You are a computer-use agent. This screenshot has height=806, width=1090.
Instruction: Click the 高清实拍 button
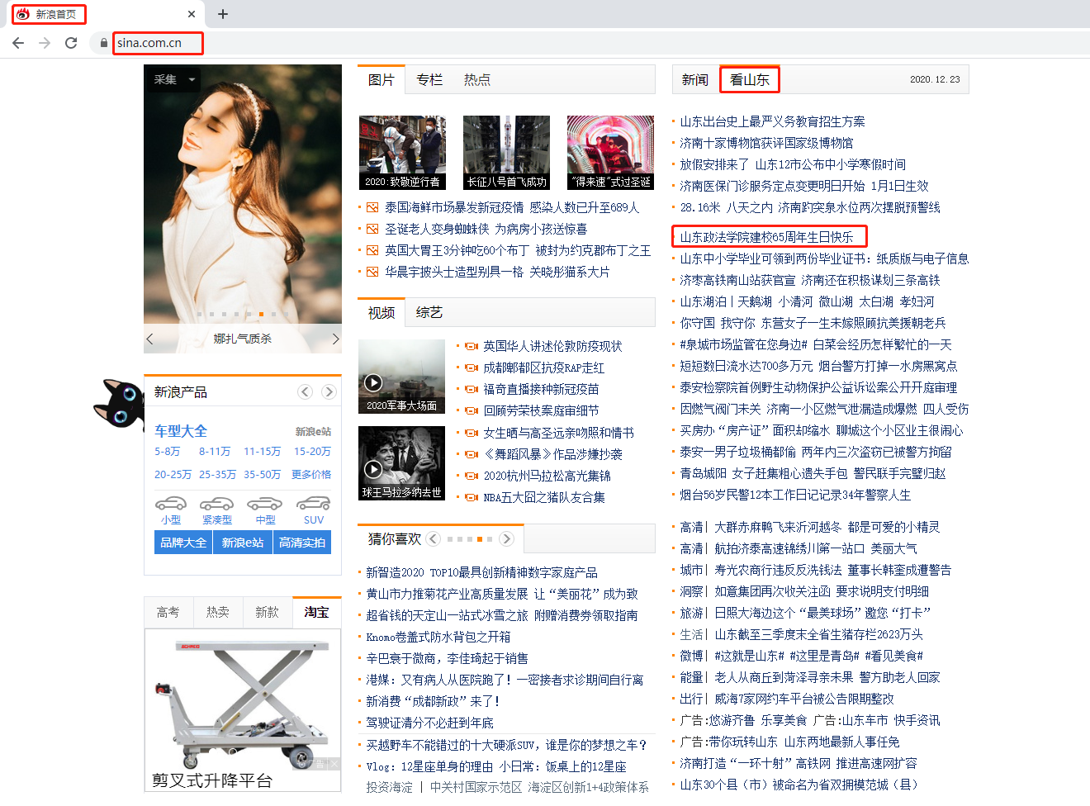click(x=302, y=543)
